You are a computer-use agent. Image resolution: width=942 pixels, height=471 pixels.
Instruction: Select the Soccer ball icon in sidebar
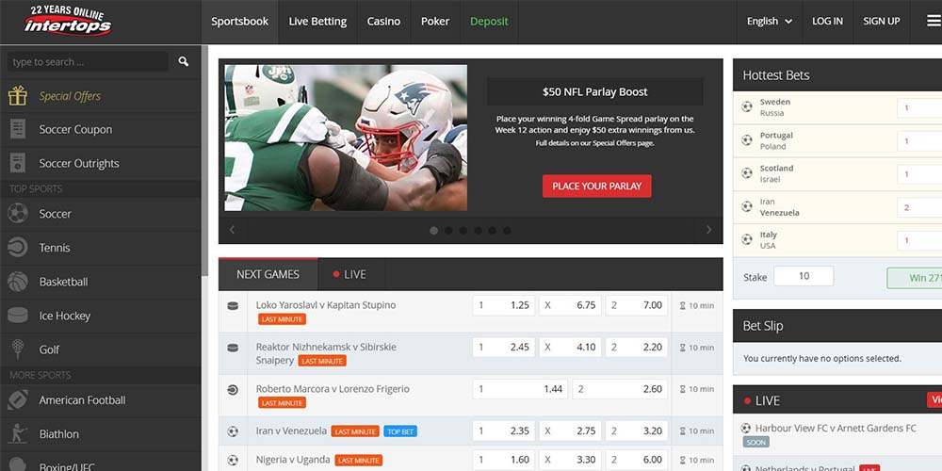(17, 214)
